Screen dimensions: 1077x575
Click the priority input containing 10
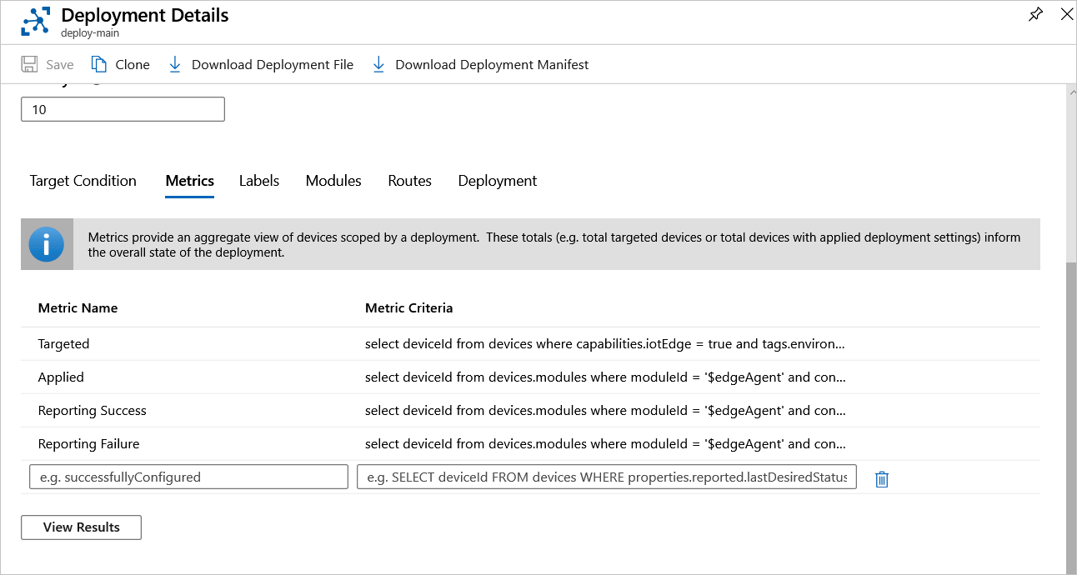pyautogui.click(x=122, y=108)
